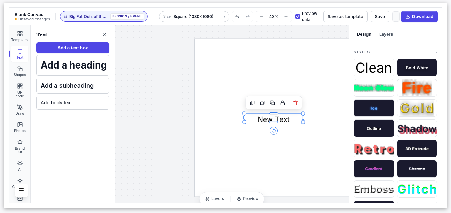The width and height of the screenshot is (451, 213).
Task: Bring the text layer forward
Action: click(252, 103)
